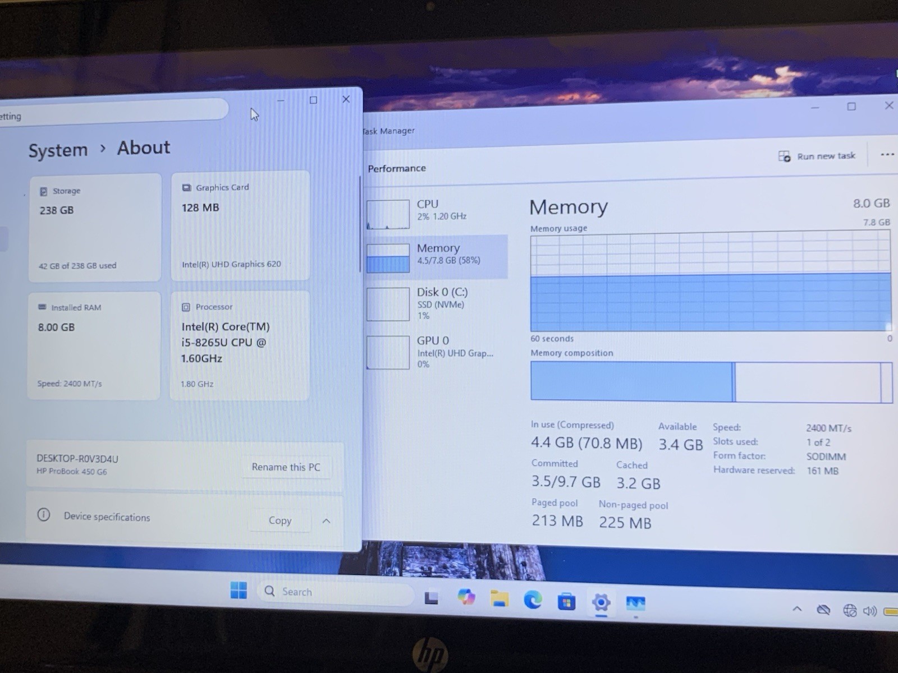Click the Device specifications info icon

[44, 515]
